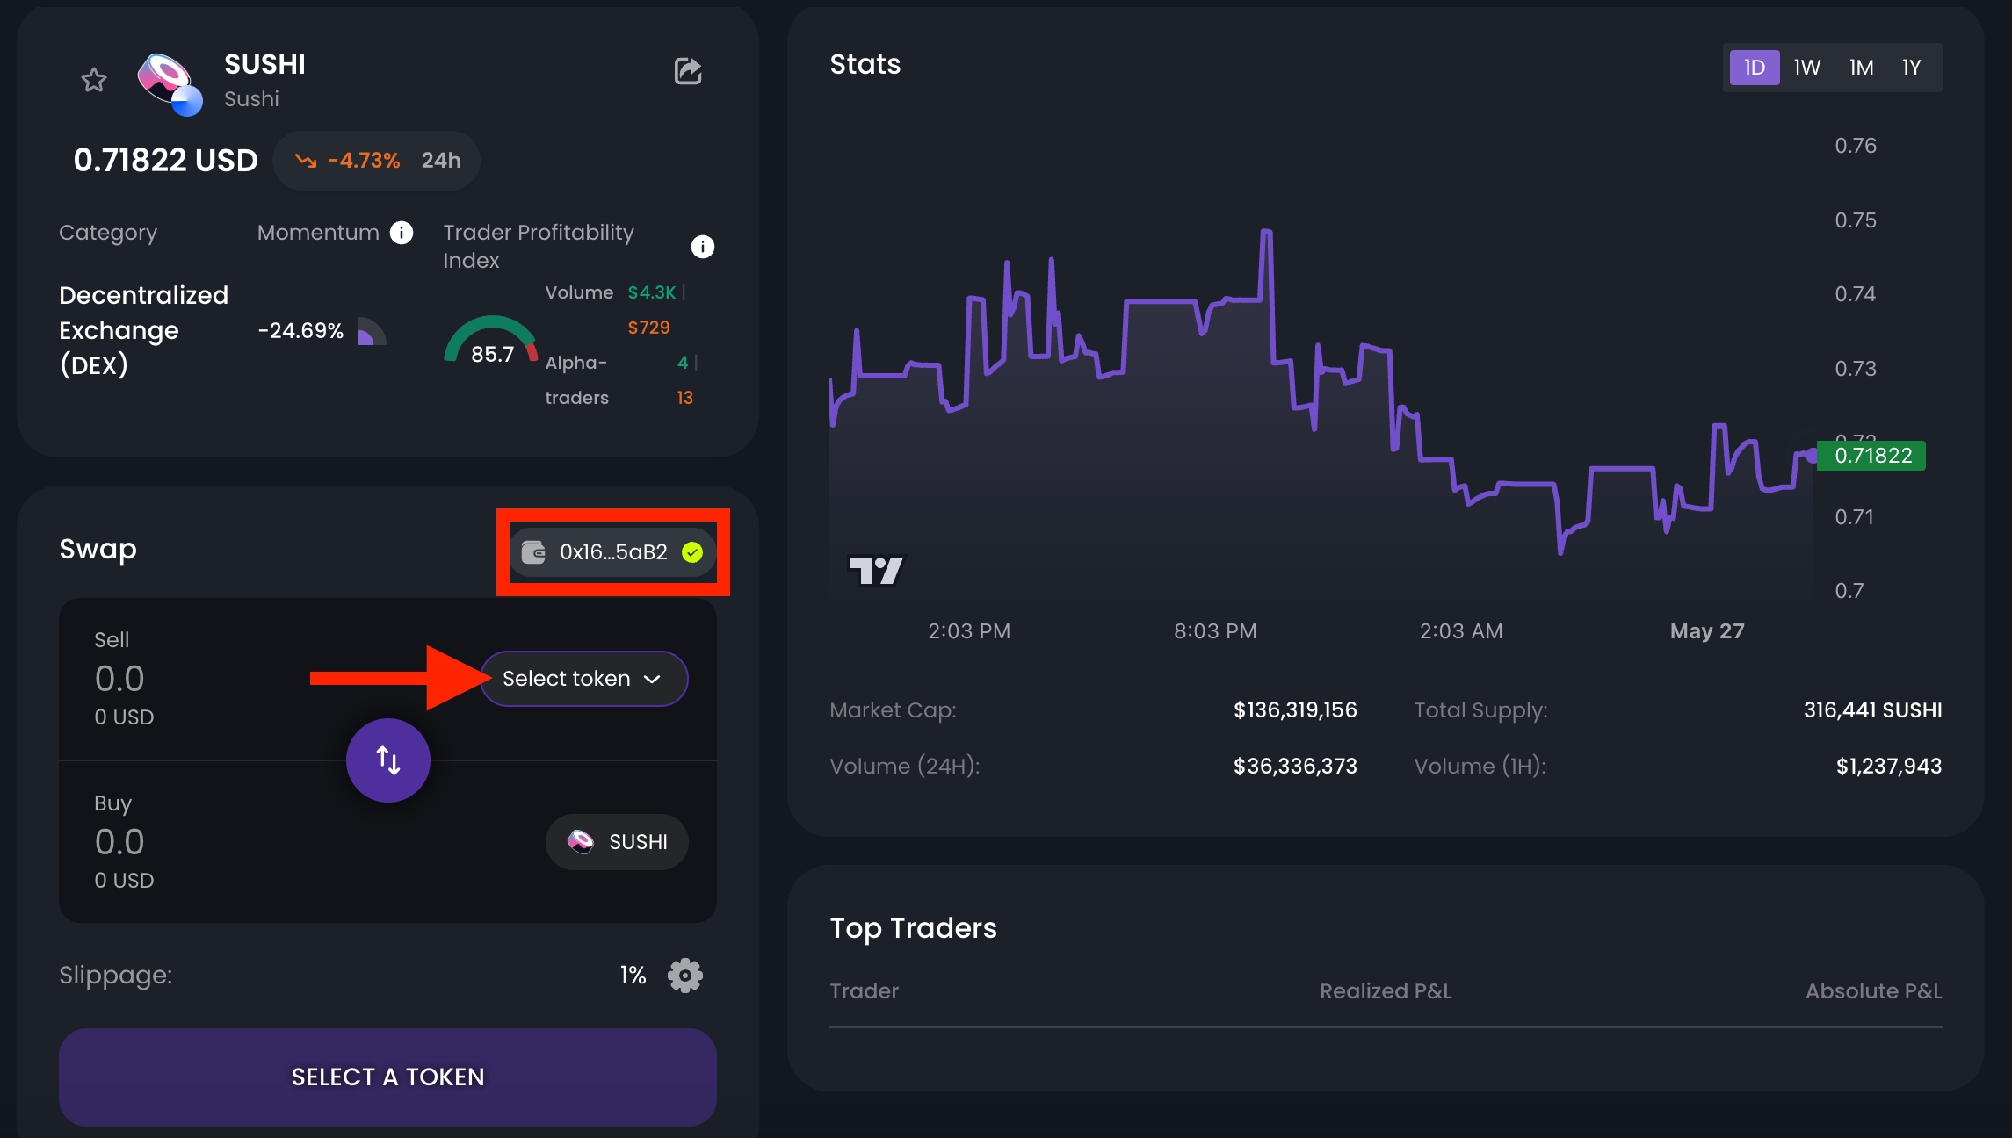Select the 1Y chart range
Screen dimensions: 2012x1138
click(1911, 68)
